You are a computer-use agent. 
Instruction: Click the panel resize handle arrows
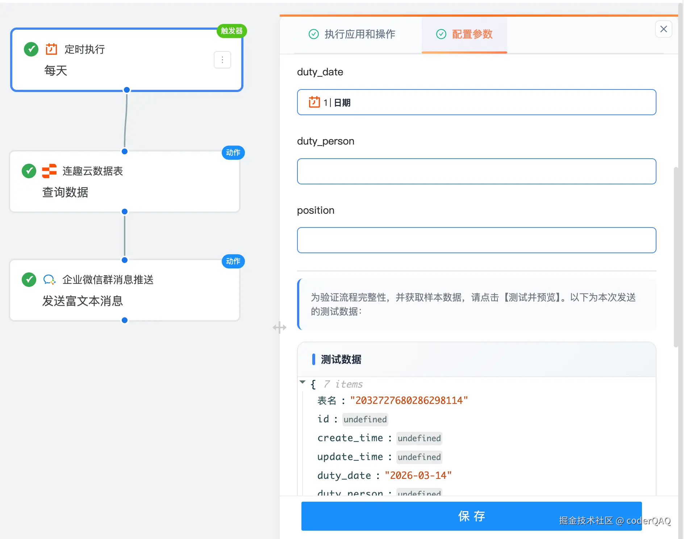click(x=279, y=327)
